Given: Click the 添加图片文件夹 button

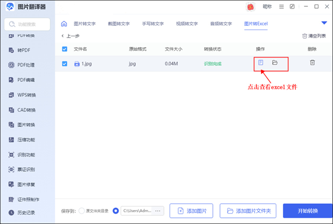Looking at the screenshot, I should point(248,211).
